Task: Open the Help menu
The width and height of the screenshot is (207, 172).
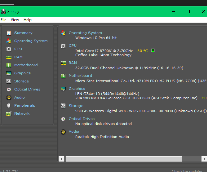Action: (x=27, y=20)
